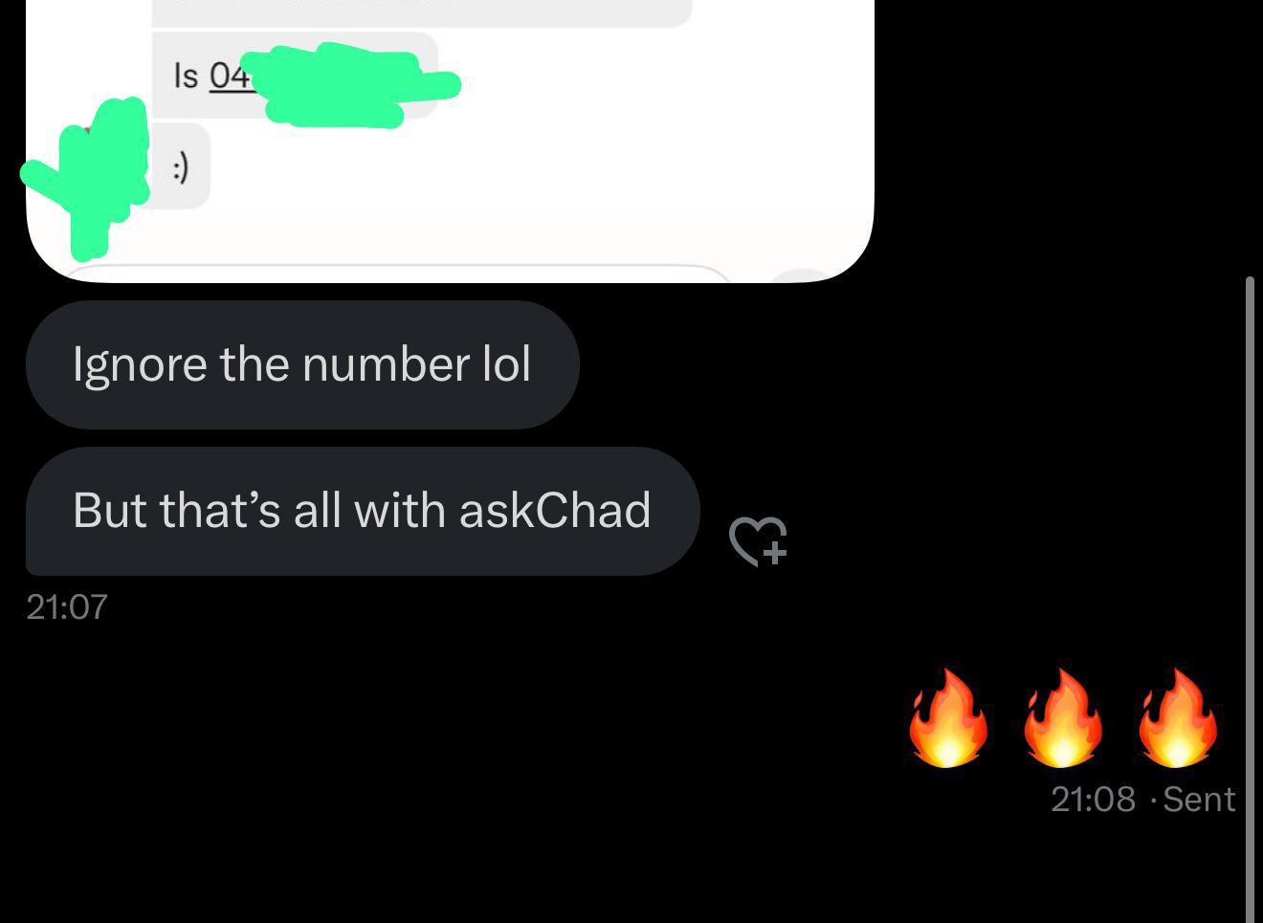This screenshot has height=923, width=1263.
Task: Click the ":)" bubble inside the screenshot
Action: pos(181,166)
